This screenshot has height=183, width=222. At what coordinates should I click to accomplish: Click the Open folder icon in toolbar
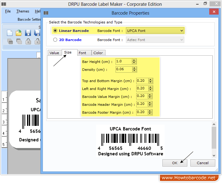19,33
